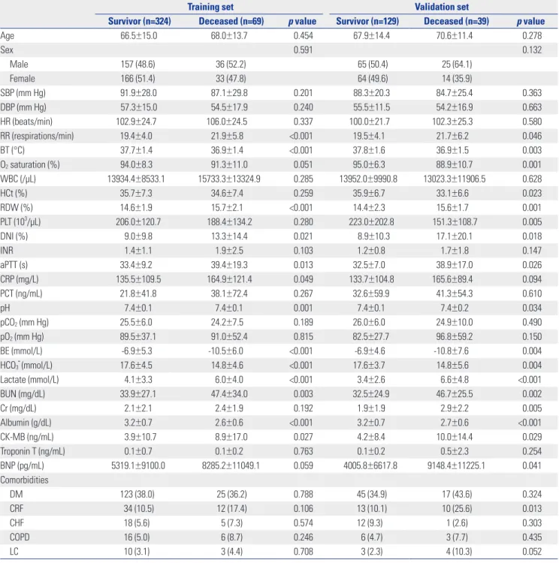Select the 'RDW (%)' row label
Viewport: 559px width, 563px height.
coord(17,208)
